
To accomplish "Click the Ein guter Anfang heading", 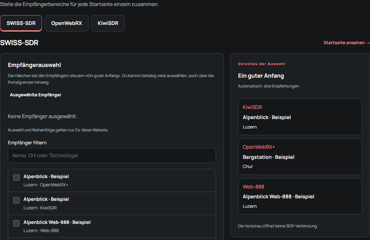I will click(261, 76).
